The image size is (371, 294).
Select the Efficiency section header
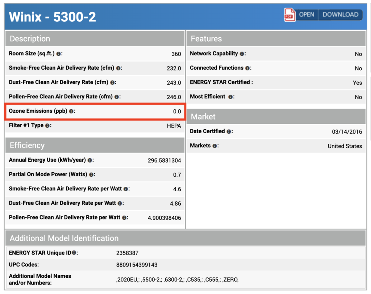(x=95, y=145)
